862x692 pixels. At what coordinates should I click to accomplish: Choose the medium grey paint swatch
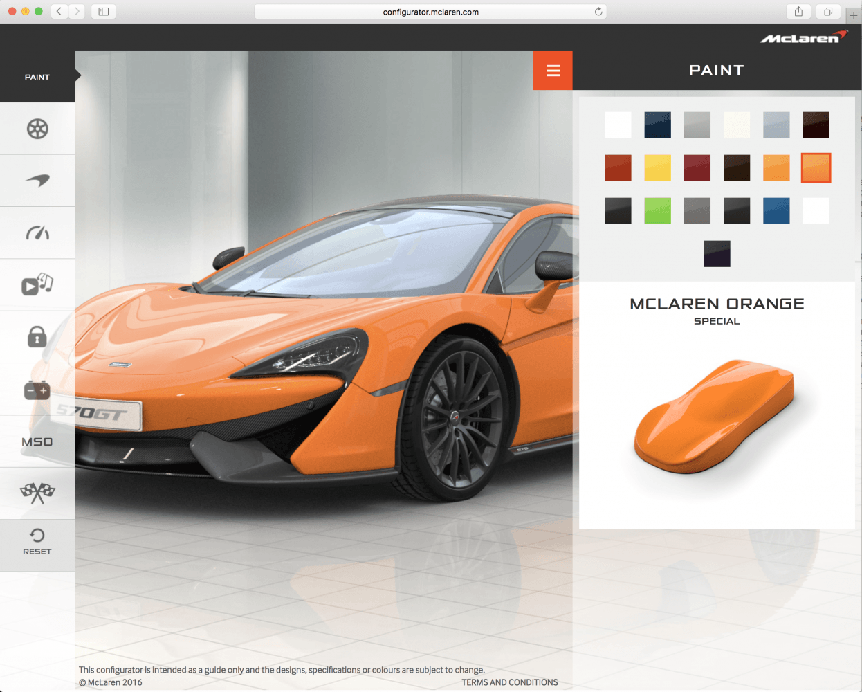pyautogui.click(x=697, y=211)
